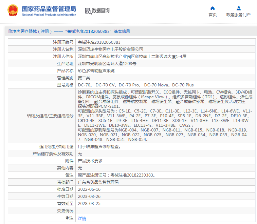Click the lightbulb 注 icon
Image resolution: width=257 pixels, height=224 pixels.
tap(67, 218)
